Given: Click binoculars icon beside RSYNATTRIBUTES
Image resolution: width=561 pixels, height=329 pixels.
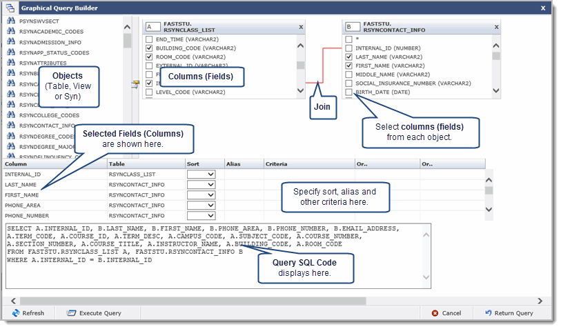Looking at the screenshot, I should click(11, 63).
